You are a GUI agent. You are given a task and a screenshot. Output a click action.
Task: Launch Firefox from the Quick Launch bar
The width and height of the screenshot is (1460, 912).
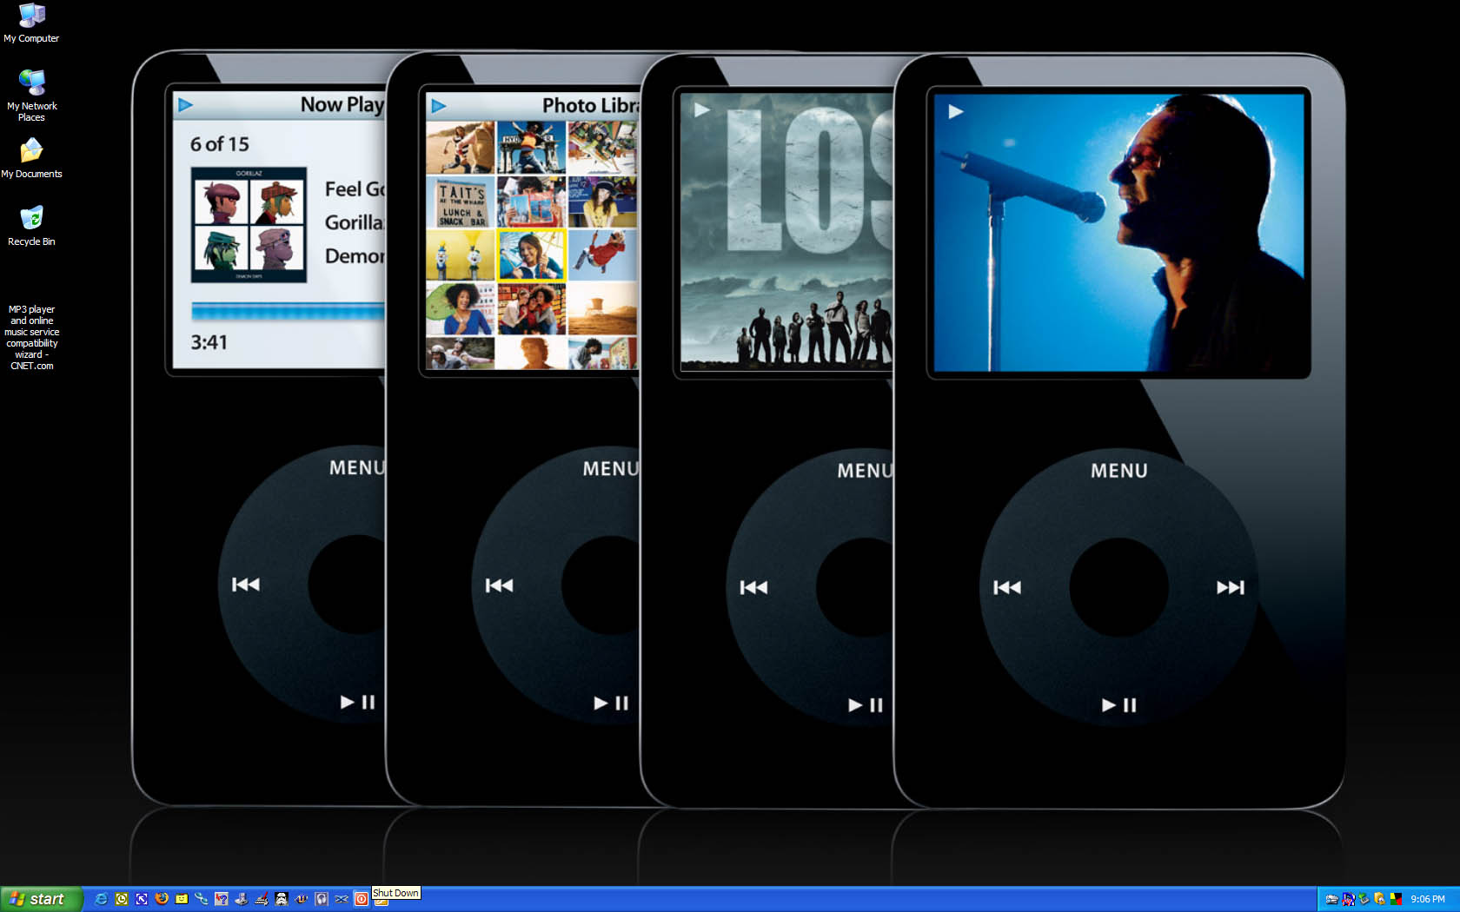point(162,899)
